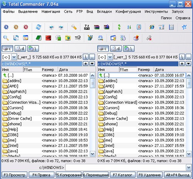Screen dimensions: 193x179
Task: Click the blue refresh arrows toolbar icon
Action: (x=38, y=27)
